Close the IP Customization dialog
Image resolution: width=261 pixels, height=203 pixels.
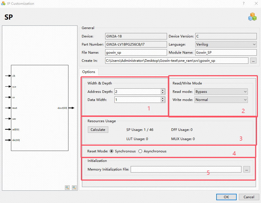(256, 3)
